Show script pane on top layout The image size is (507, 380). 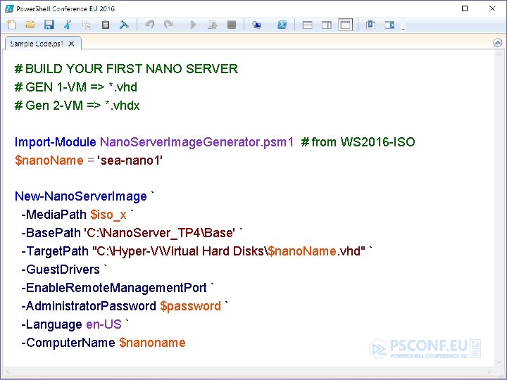pyautogui.click(x=307, y=25)
